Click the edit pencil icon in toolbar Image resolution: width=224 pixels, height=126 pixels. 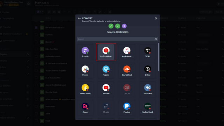(100, 12)
